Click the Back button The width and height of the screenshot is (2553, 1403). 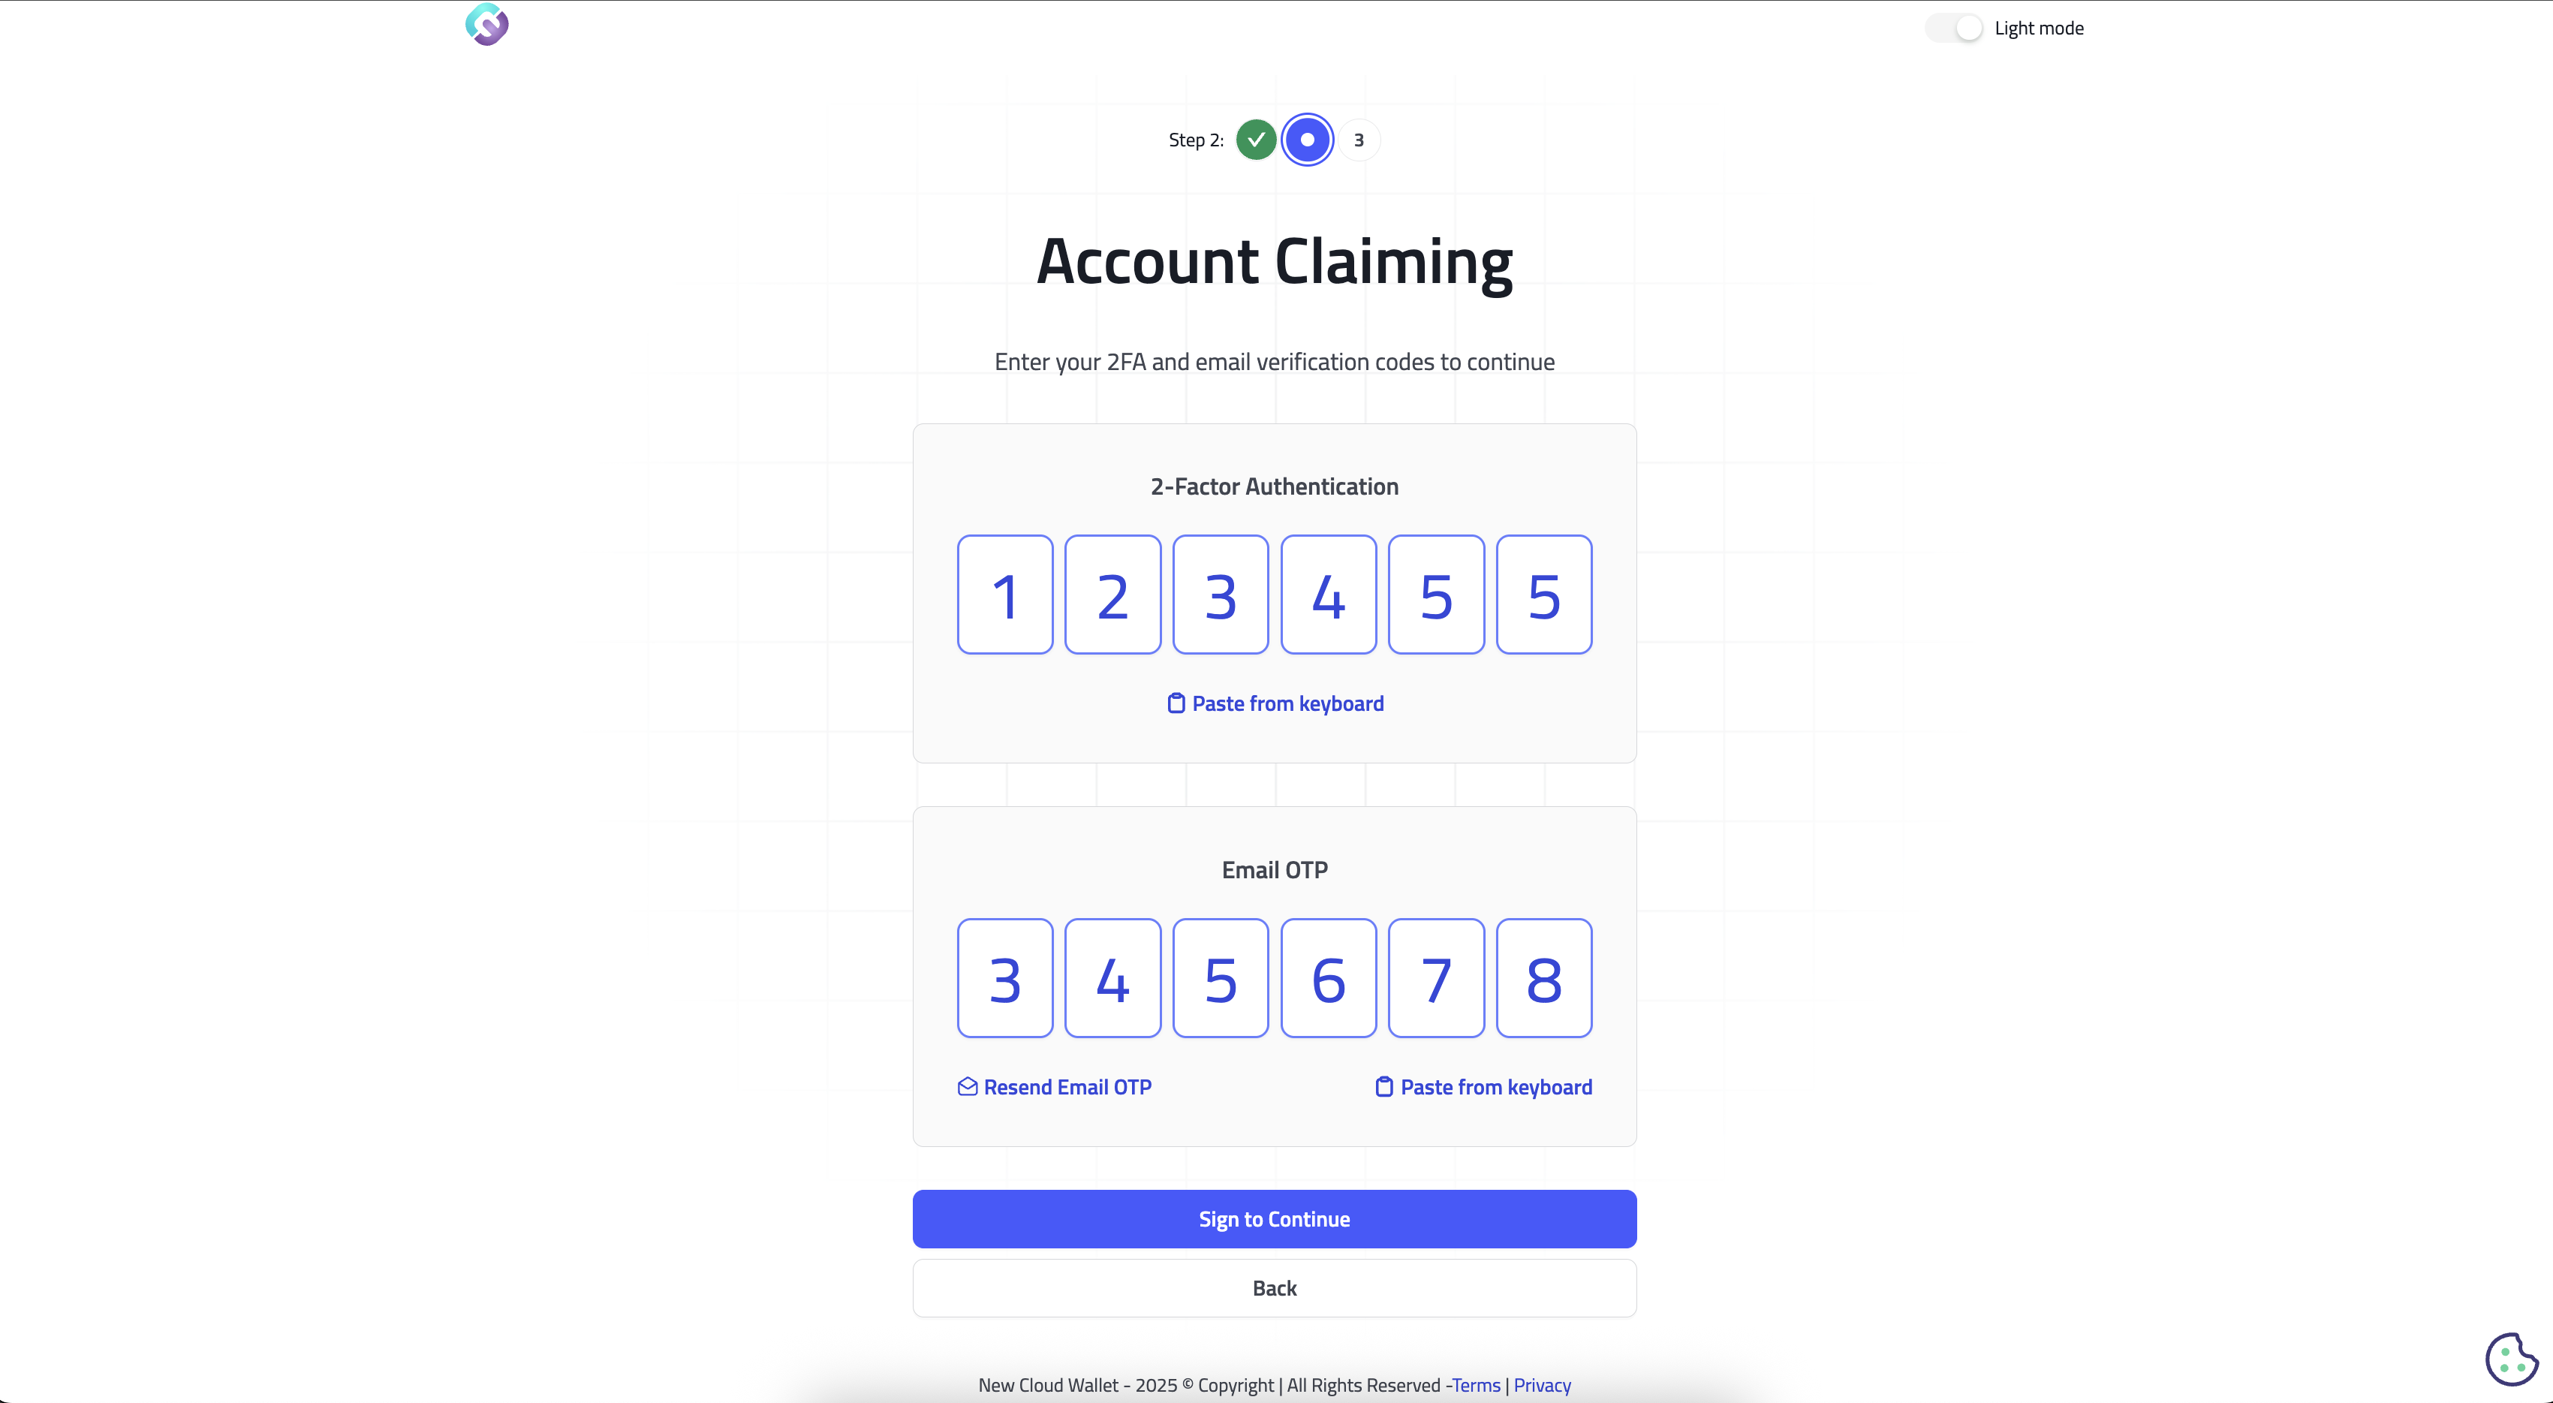click(1275, 1287)
